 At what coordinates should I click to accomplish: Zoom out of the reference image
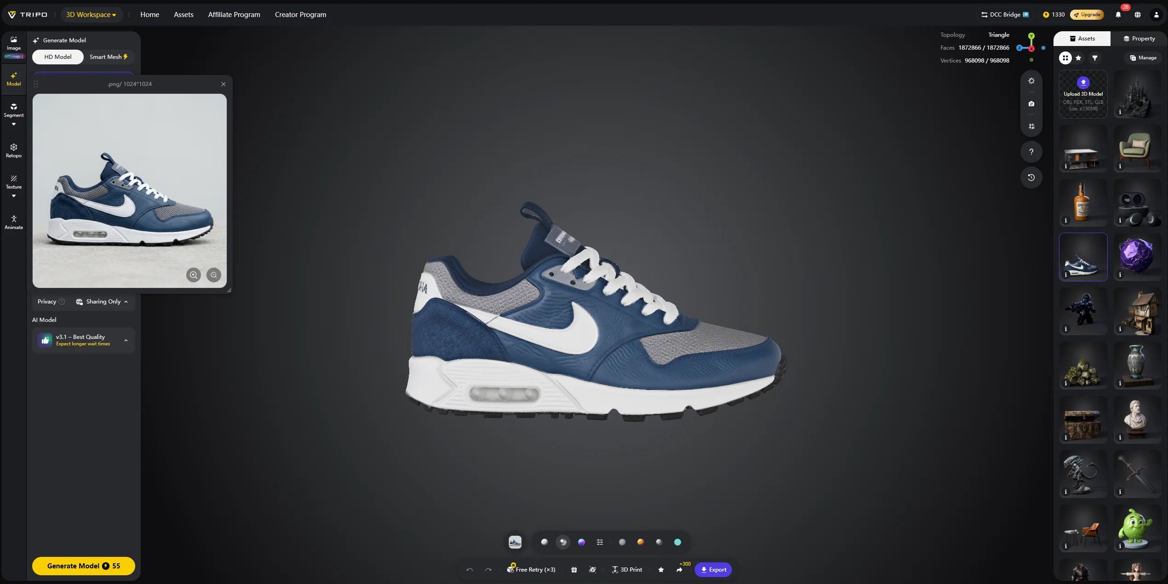click(214, 275)
